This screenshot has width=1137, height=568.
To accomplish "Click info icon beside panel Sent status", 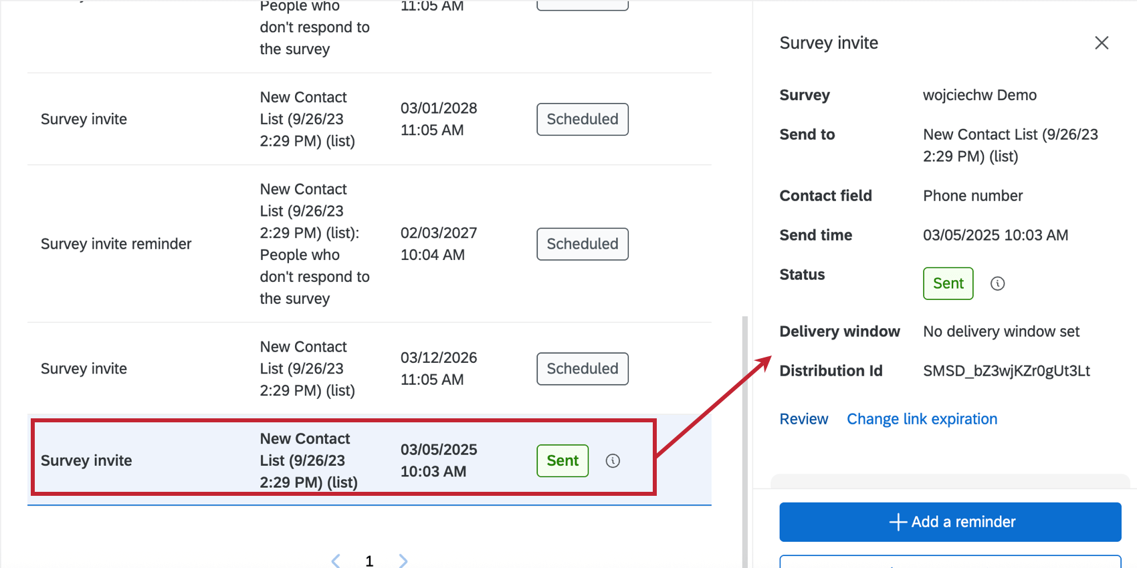I will pyautogui.click(x=997, y=283).
